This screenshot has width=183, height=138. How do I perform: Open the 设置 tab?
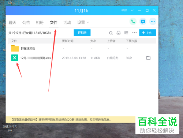pos(81,22)
